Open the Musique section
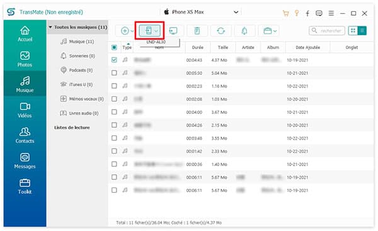 [x=25, y=84]
